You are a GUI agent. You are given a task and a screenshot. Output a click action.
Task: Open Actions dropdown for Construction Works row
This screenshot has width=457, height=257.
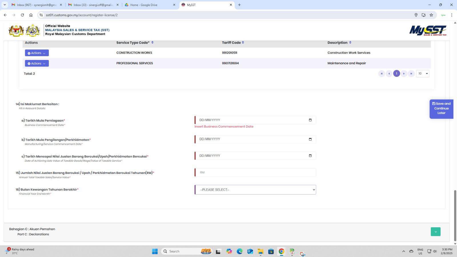pos(37,53)
